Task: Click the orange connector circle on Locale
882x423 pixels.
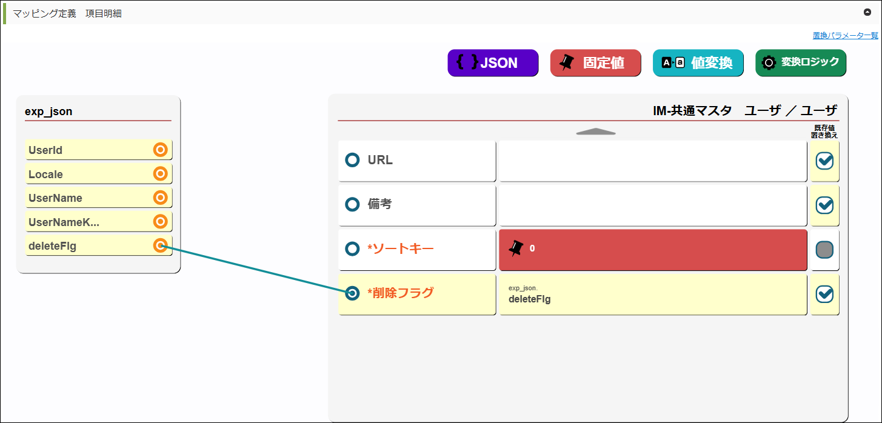Action: click(x=160, y=175)
